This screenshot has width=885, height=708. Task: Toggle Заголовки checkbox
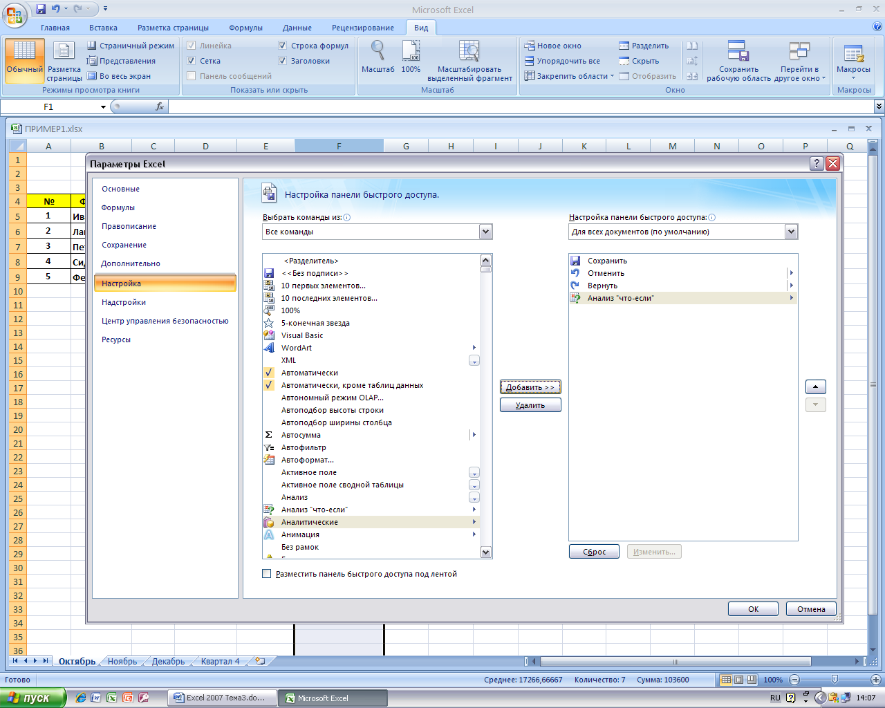(x=283, y=61)
